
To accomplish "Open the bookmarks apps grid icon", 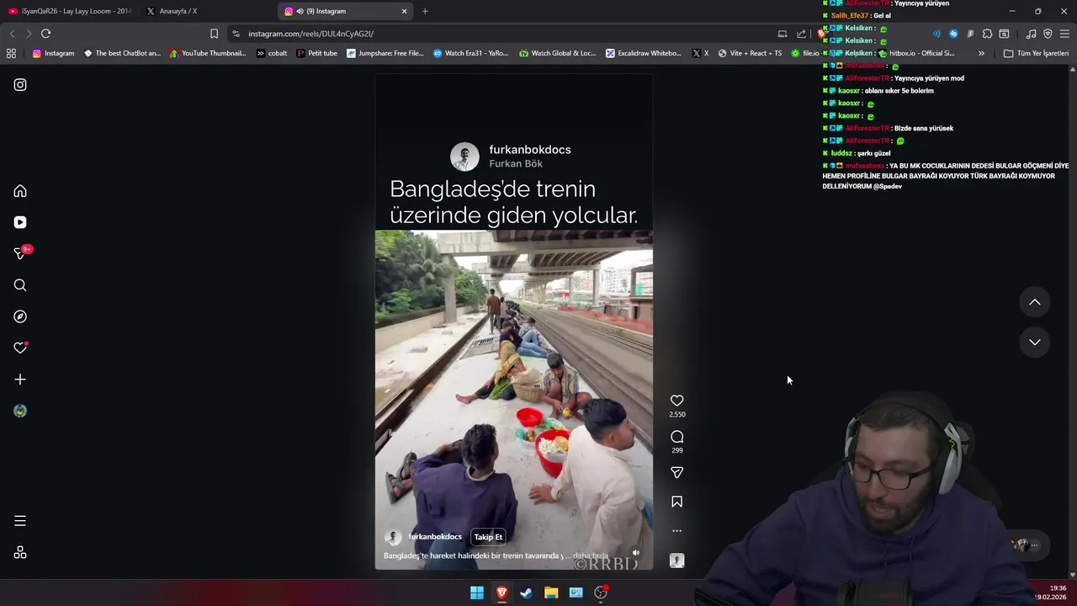I will point(11,53).
